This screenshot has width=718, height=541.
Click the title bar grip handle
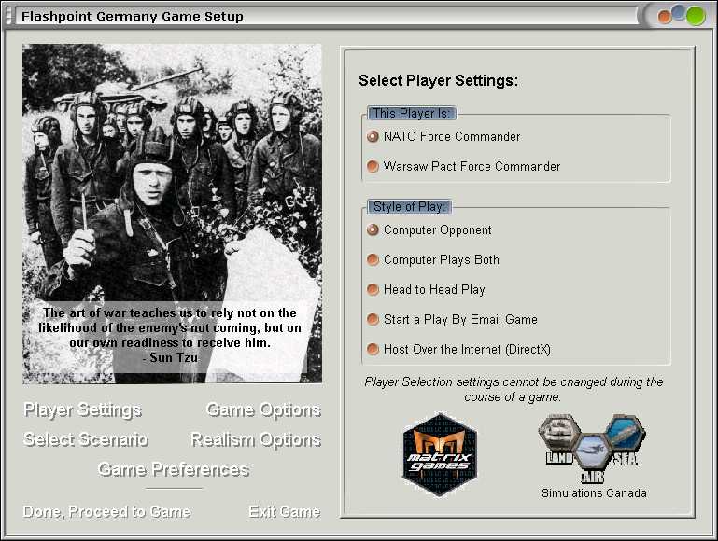[7, 16]
